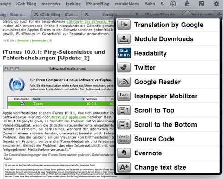The image size is (223, 179).
Task: Open the Permalink link
Action: (23, 41)
